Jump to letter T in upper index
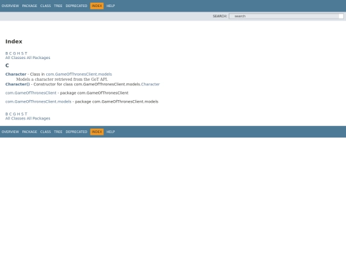This screenshot has width=346, height=260. 26,53
